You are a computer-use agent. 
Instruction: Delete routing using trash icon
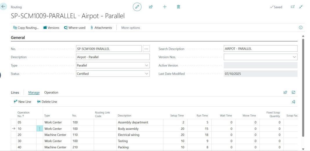click(179, 7)
